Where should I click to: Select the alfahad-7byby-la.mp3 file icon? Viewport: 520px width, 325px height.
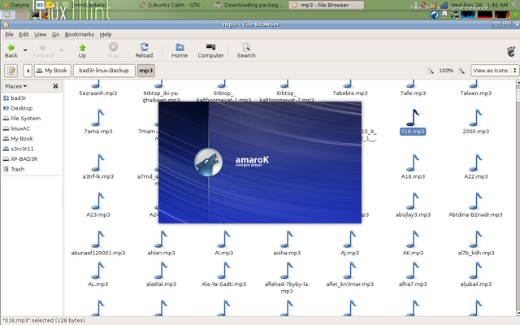(287, 271)
